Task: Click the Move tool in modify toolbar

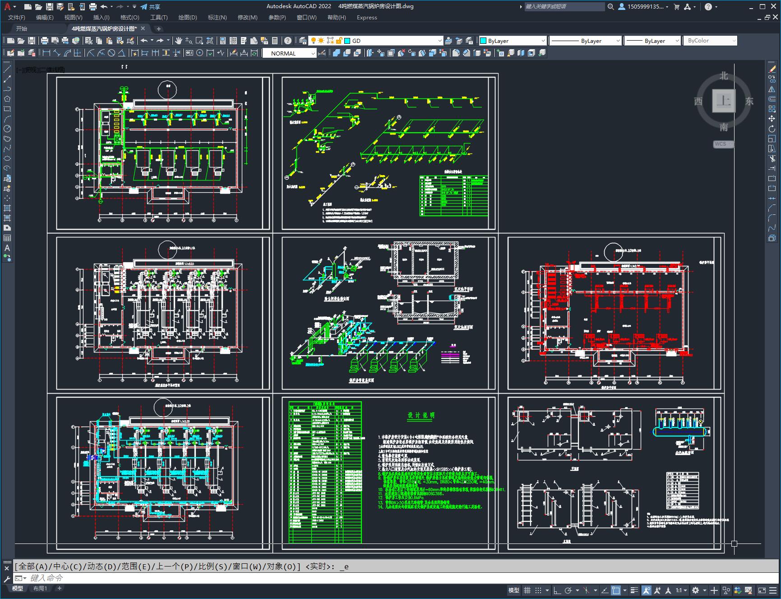Action: coord(772,119)
